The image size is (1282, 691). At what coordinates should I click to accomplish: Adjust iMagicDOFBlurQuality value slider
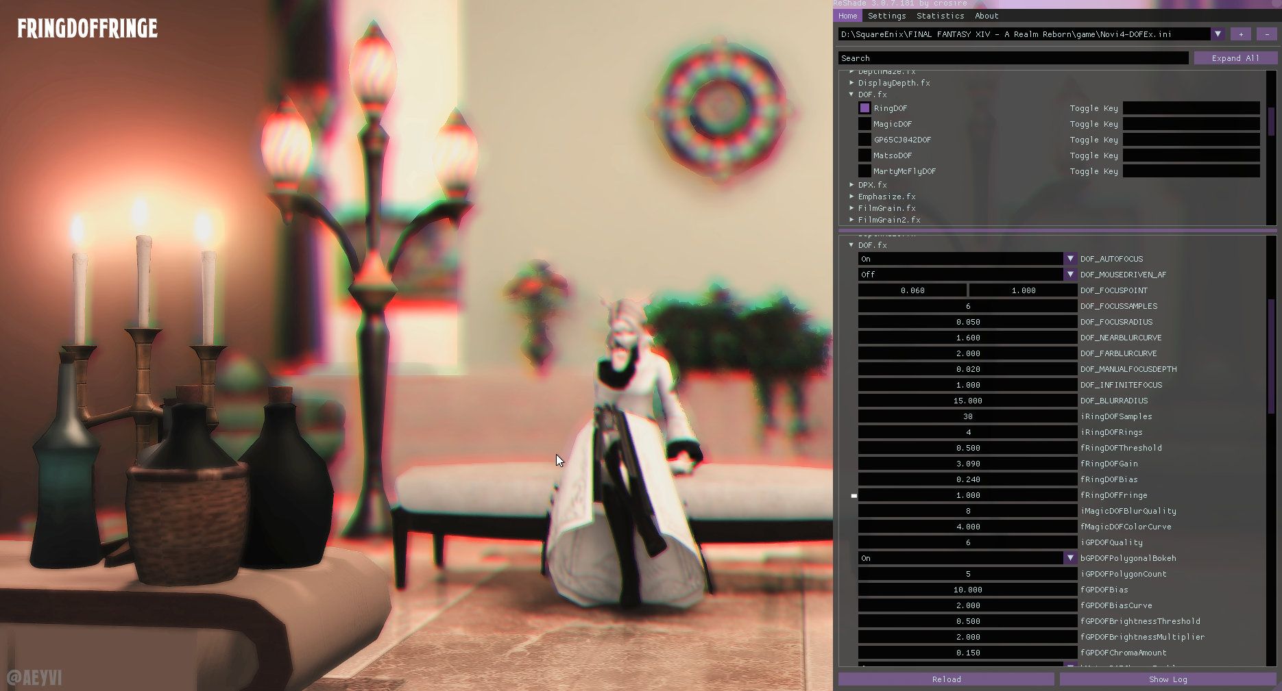point(967,511)
